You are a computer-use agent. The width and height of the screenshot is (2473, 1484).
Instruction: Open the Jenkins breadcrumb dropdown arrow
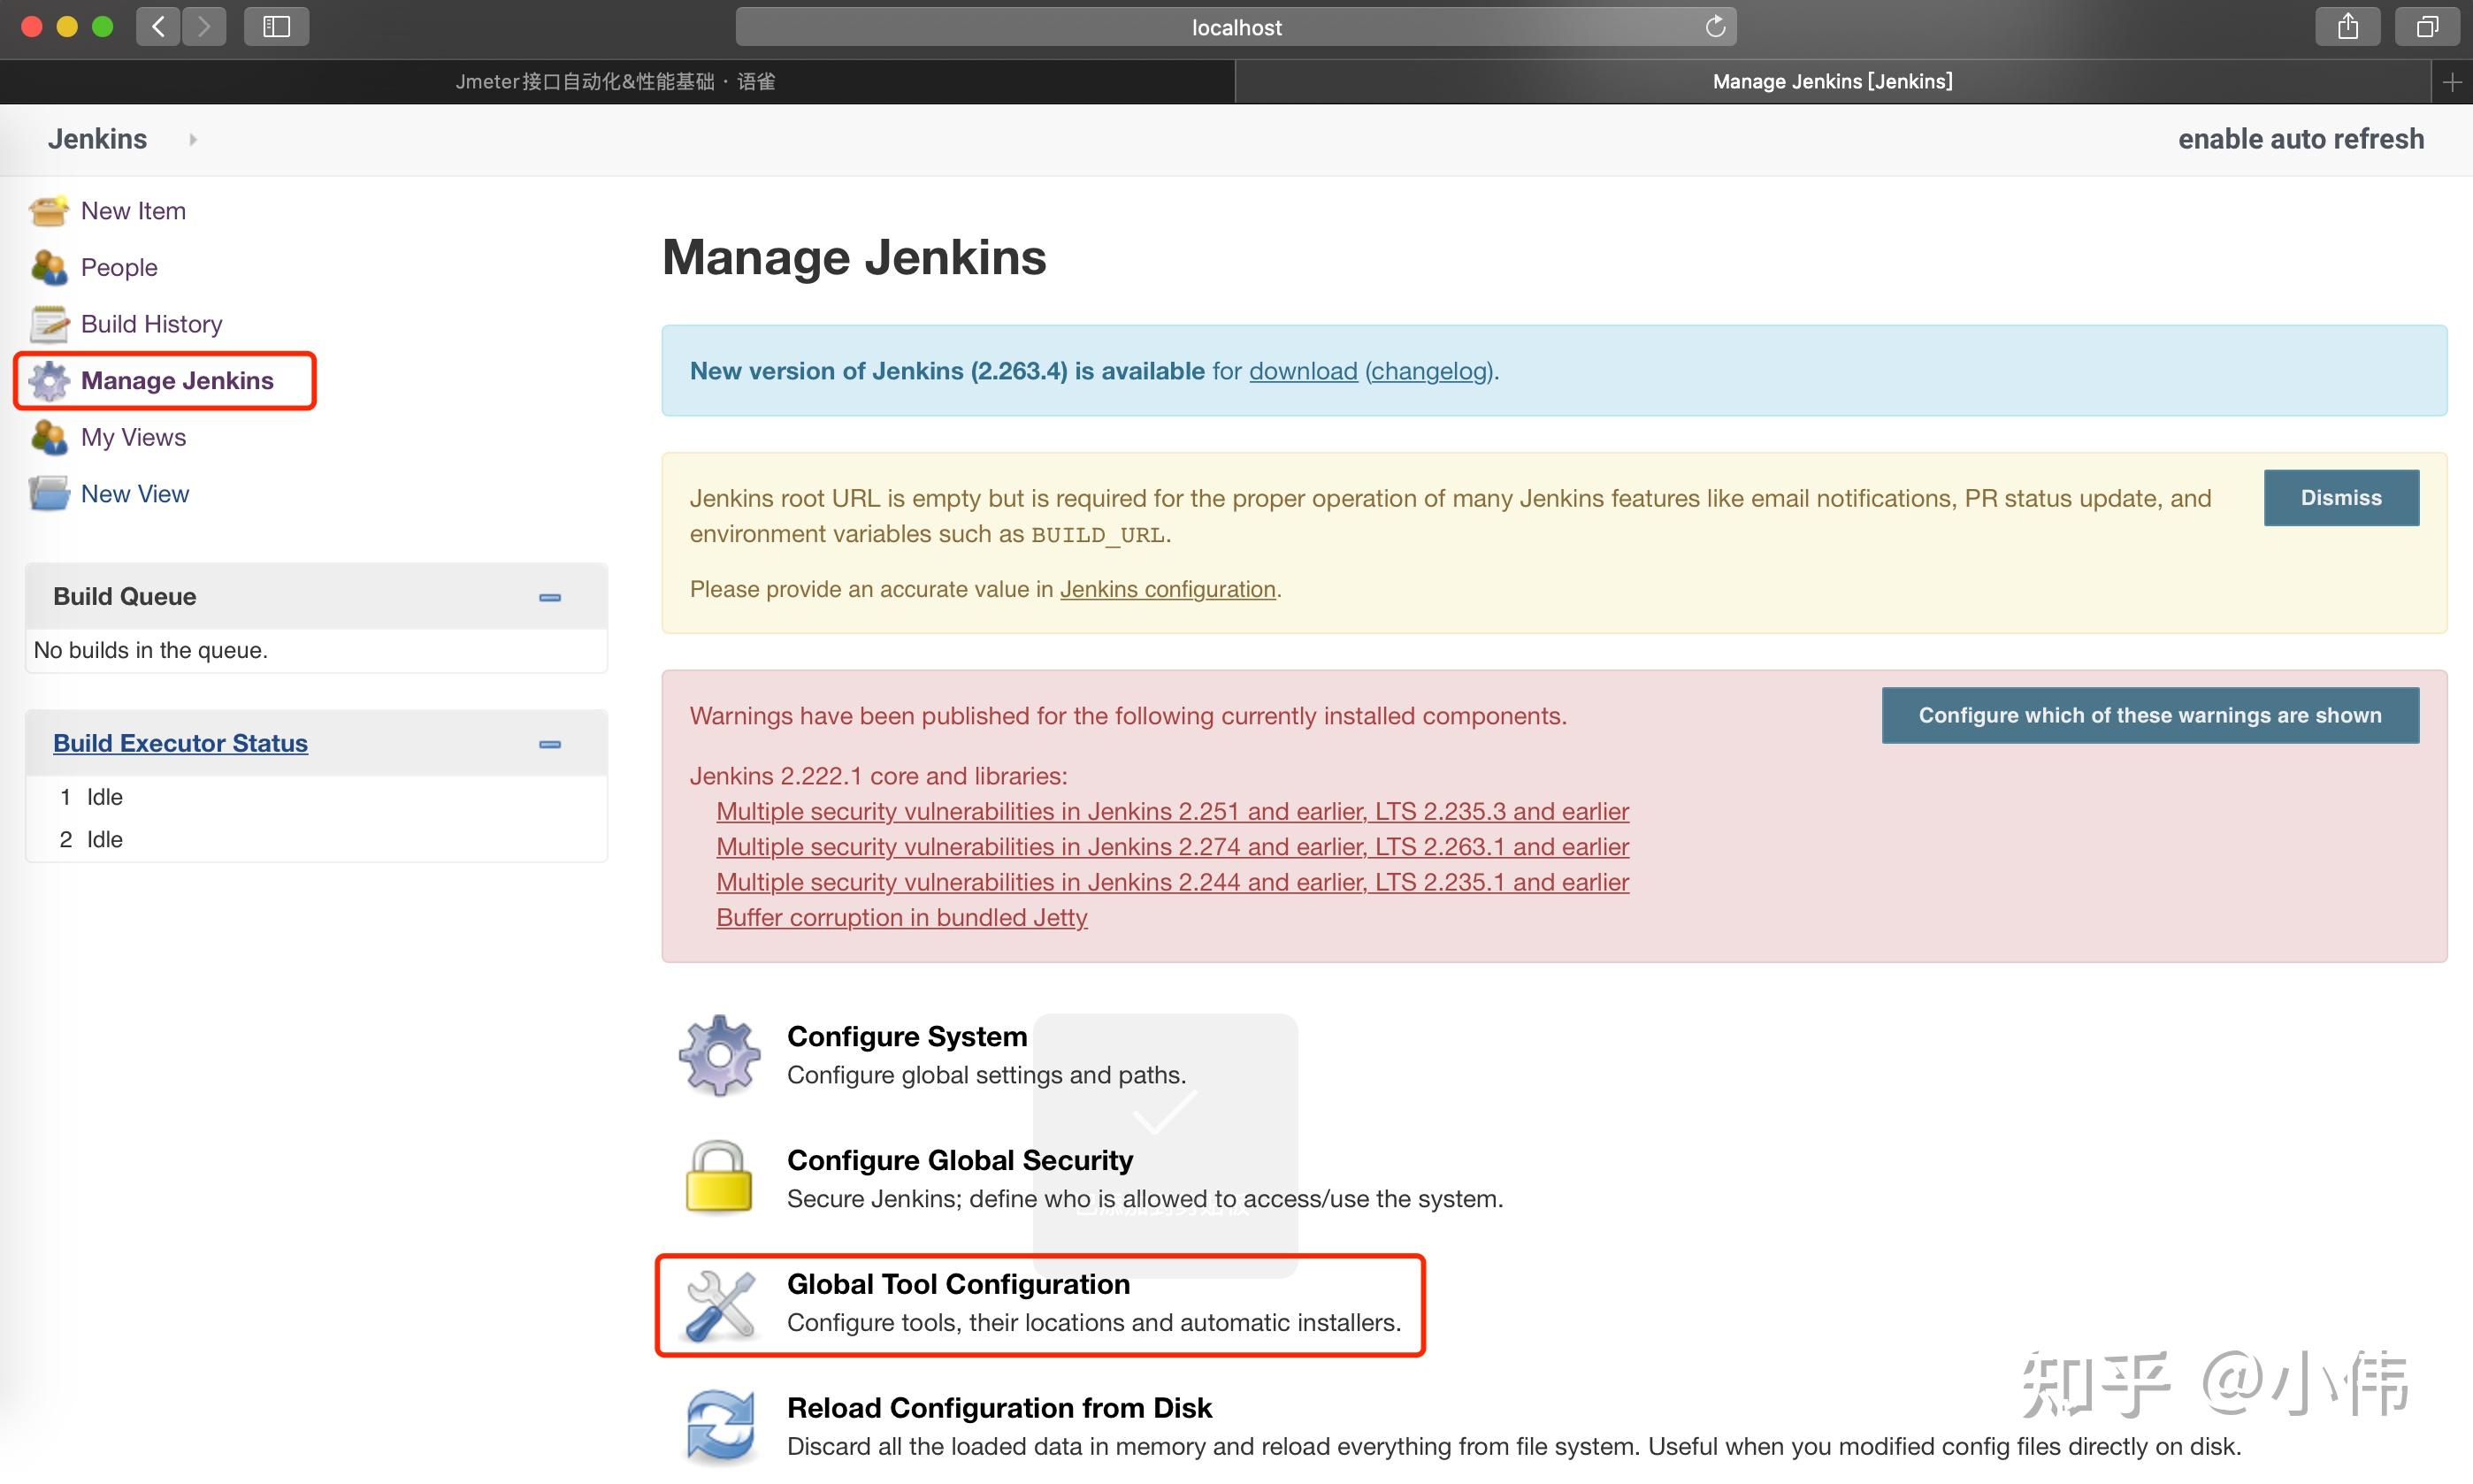tap(192, 139)
